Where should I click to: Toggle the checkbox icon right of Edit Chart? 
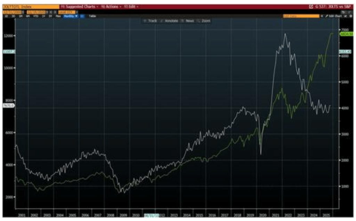point(346,16)
